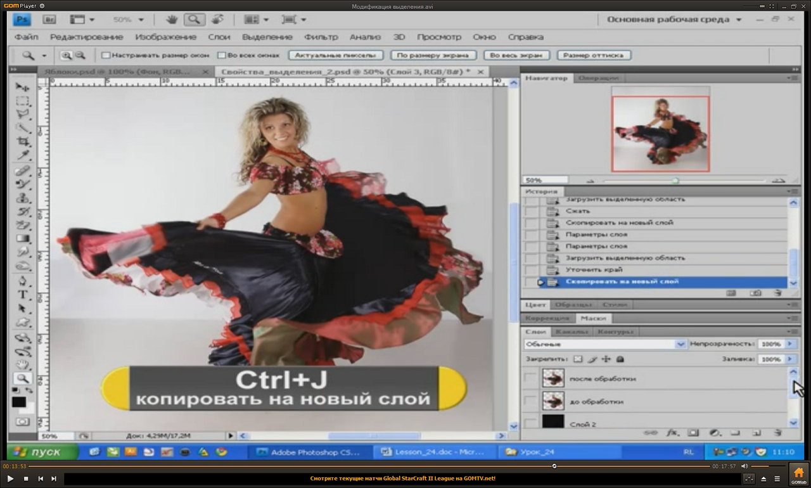Screen dimensions: 811x488
Task: Enable 'Настраивать размер окон' checkbox
Action: pos(106,56)
